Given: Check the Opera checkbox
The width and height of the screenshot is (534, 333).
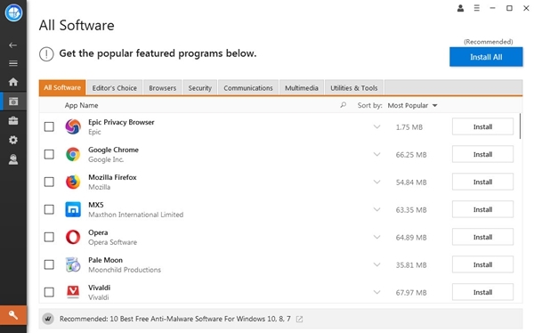Looking at the screenshot, I should (49, 237).
